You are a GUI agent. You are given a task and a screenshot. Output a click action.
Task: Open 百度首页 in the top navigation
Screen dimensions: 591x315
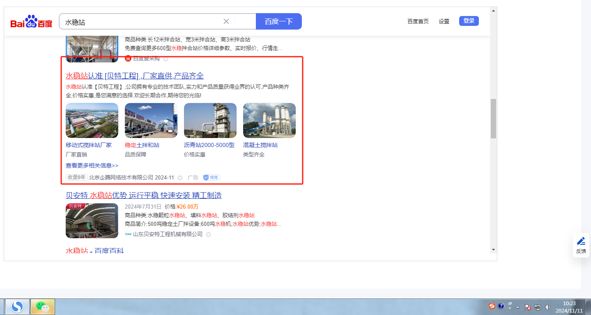[418, 21]
